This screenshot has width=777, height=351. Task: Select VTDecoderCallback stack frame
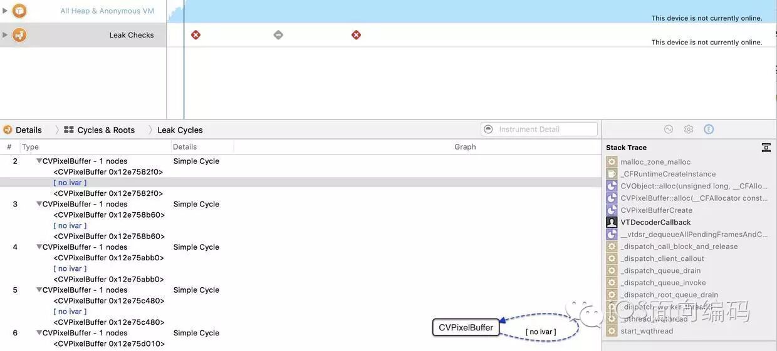[655, 222]
